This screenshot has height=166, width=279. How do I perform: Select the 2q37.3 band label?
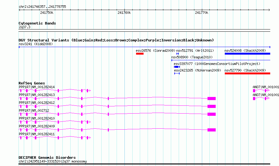(24, 27)
